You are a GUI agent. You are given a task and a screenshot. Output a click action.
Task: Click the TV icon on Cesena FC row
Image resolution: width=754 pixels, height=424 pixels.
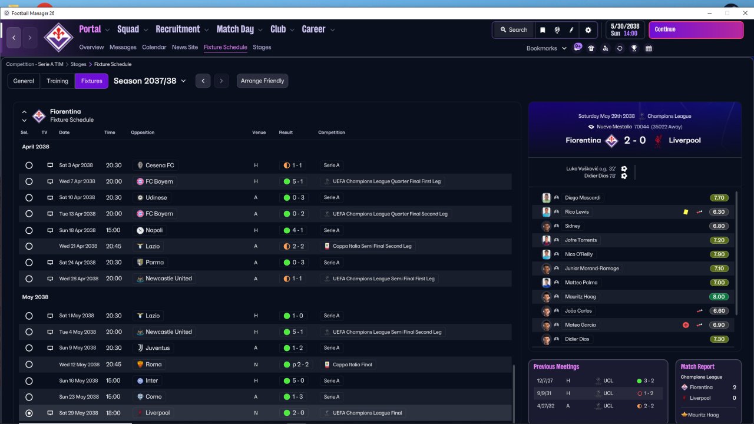[x=50, y=165]
